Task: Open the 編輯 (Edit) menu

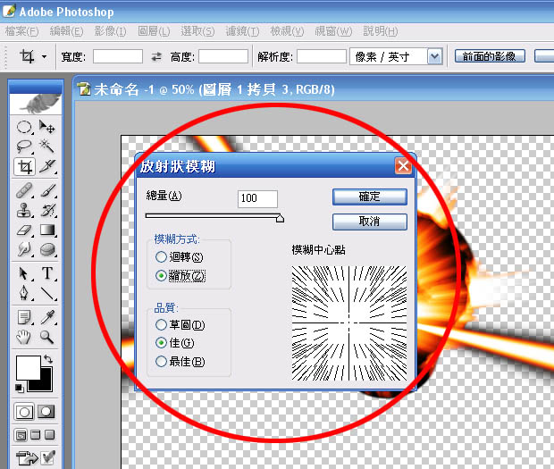Action: click(x=66, y=31)
